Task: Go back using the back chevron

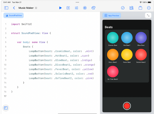Action: (14, 8)
